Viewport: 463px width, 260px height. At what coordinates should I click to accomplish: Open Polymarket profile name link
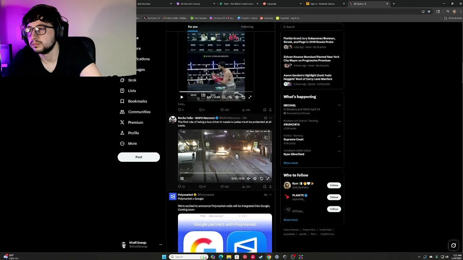click(x=185, y=195)
